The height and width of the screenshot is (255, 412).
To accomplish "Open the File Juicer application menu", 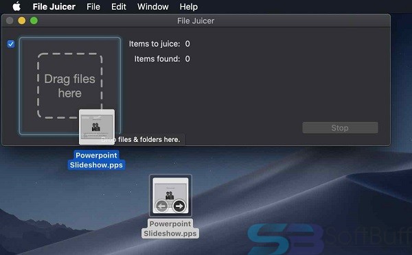I will coord(54,7).
